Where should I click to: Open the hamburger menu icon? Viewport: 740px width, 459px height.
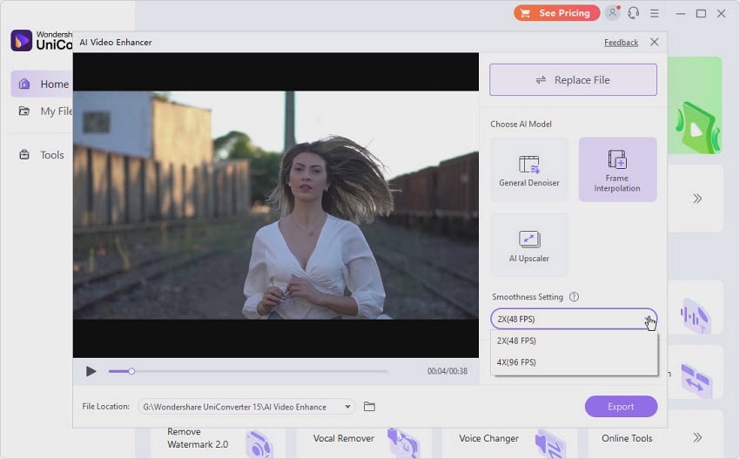[654, 13]
